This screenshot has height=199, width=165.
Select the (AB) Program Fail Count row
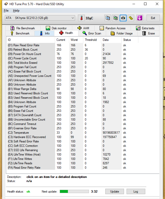[73, 67]
